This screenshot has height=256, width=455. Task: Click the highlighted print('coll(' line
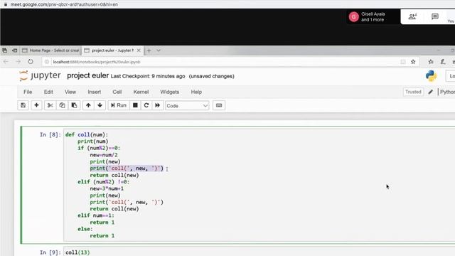pos(127,169)
